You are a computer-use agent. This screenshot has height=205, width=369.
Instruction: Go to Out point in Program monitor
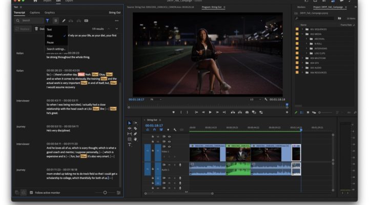click(224, 113)
